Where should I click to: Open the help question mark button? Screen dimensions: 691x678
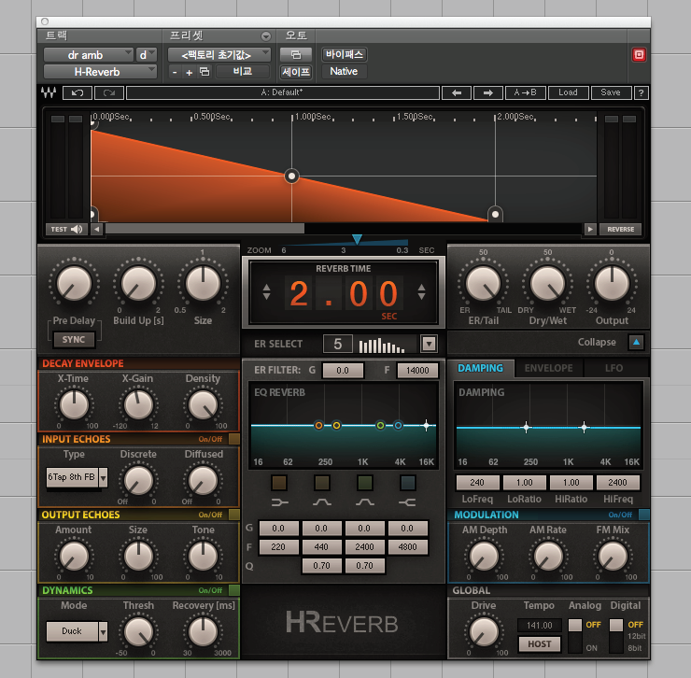tap(641, 92)
